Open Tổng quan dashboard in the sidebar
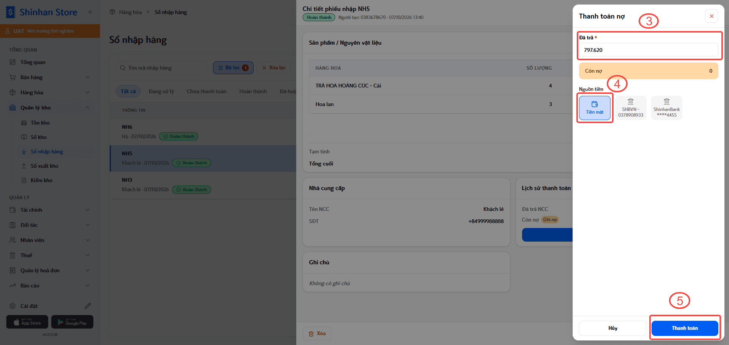The width and height of the screenshot is (729, 345). pos(50,62)
